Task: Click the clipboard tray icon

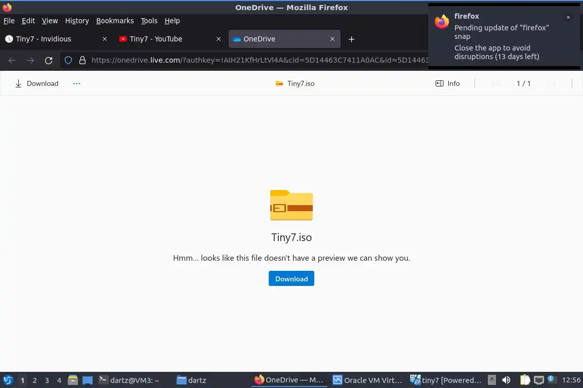Action: pos(525,380)
